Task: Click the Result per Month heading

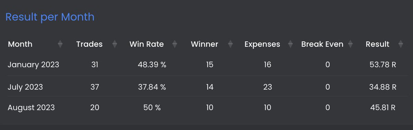Action: coord(50,17)
